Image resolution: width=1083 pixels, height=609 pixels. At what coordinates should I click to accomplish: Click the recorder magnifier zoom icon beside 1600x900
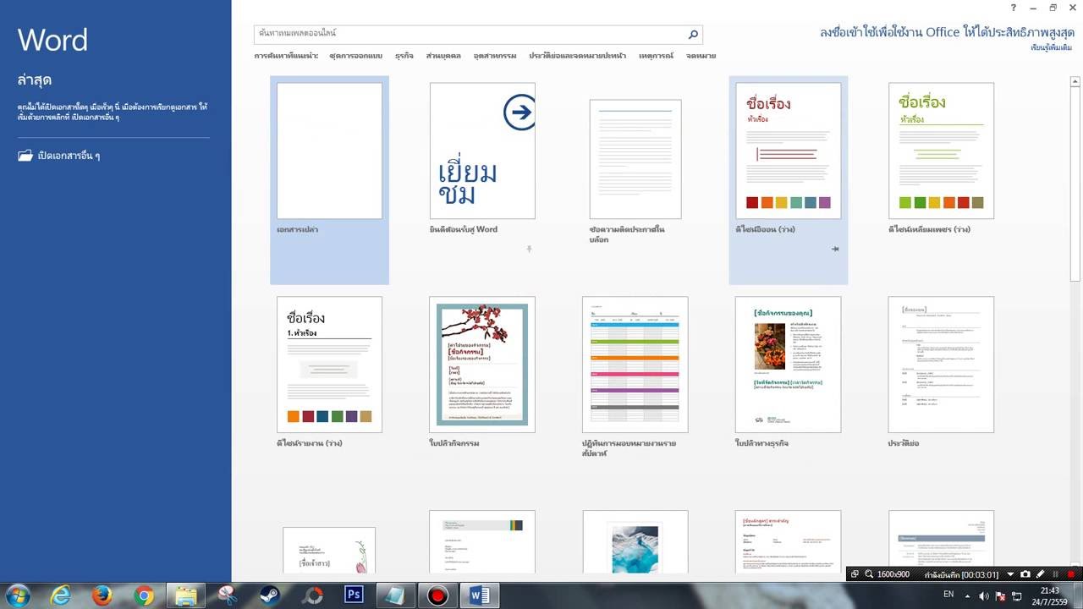point(868,574)
